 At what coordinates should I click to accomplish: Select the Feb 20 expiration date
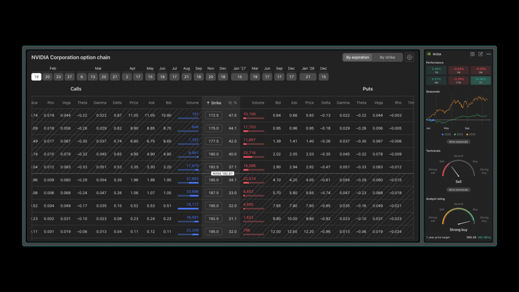tap(48, 77)
